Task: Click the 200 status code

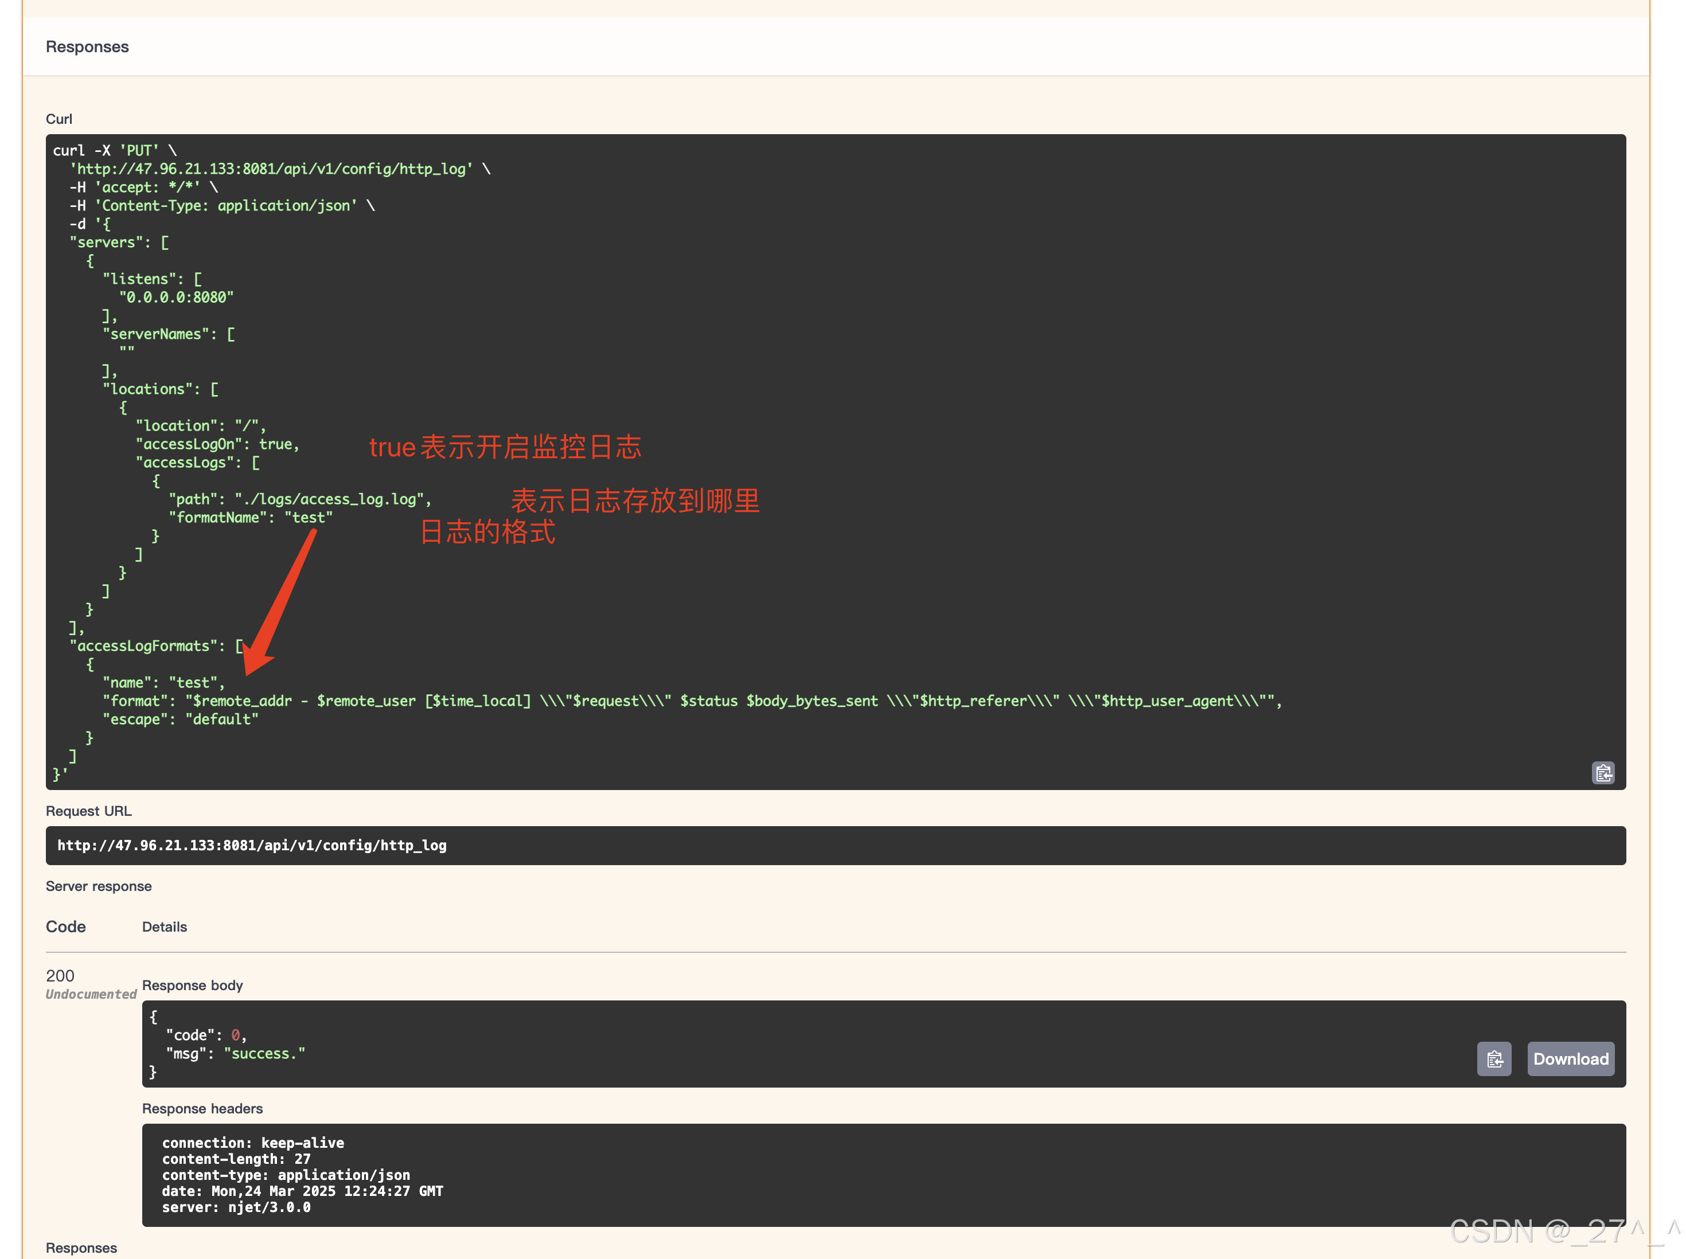Action: 60,976
